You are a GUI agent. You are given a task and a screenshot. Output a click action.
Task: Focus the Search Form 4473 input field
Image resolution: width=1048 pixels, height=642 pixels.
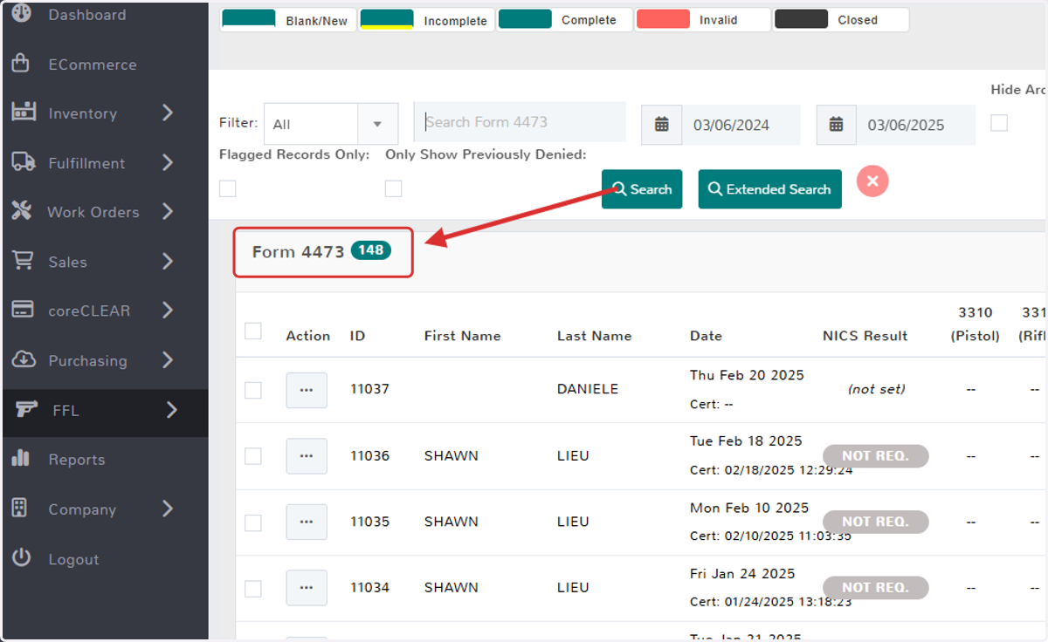pos(520,122)
